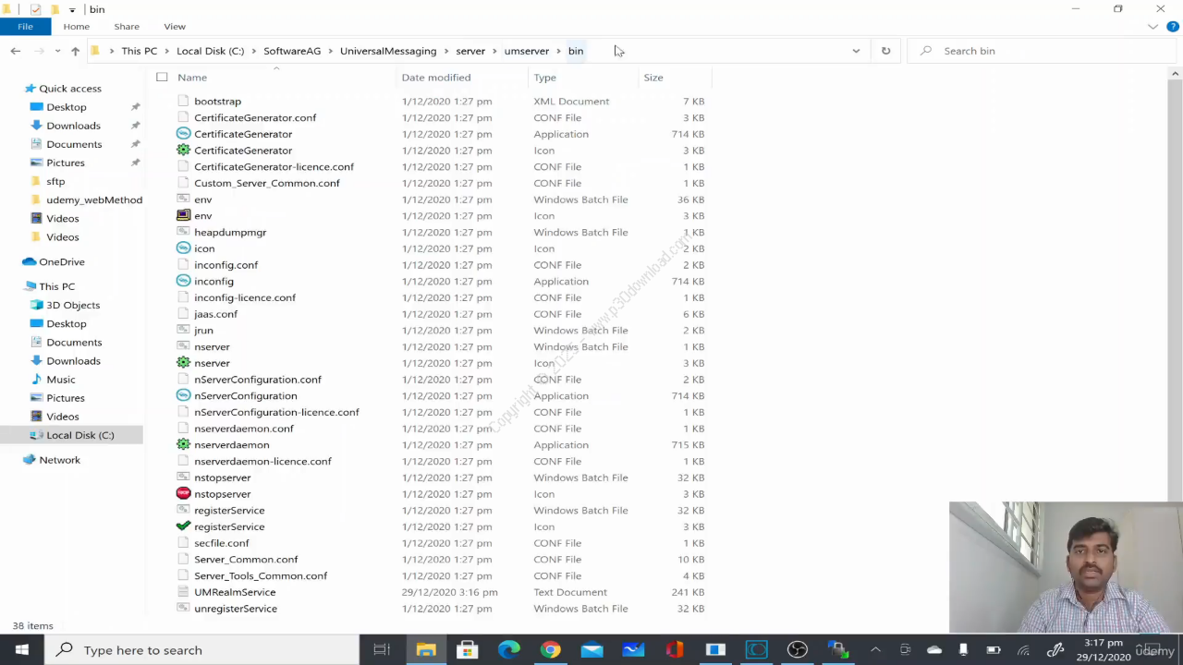Screen dimensions: 1183x665
Task: Open Music under This PC
Action: point(61,380)
